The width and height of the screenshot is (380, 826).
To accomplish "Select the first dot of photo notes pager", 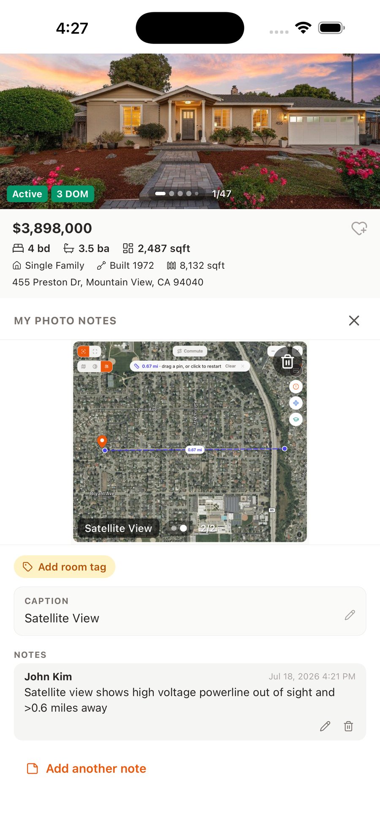I will (174, 528).
